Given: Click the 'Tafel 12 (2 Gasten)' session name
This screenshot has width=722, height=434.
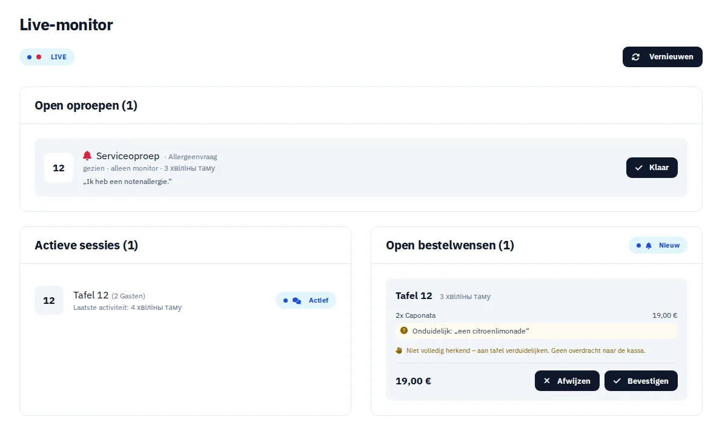Looking at the screenshot, I should pos(109,295).
